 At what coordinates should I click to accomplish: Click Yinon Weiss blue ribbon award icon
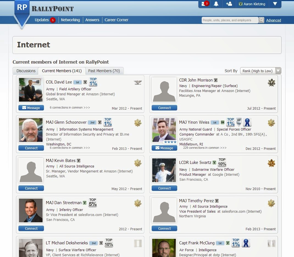[247, 122]
